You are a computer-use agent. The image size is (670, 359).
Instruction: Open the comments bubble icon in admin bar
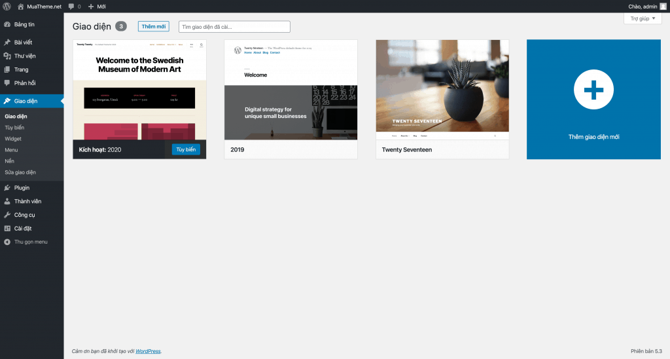pos(71,7)
